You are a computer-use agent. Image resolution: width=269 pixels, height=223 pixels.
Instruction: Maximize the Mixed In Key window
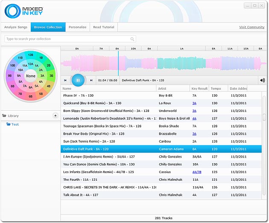(255, 6)
